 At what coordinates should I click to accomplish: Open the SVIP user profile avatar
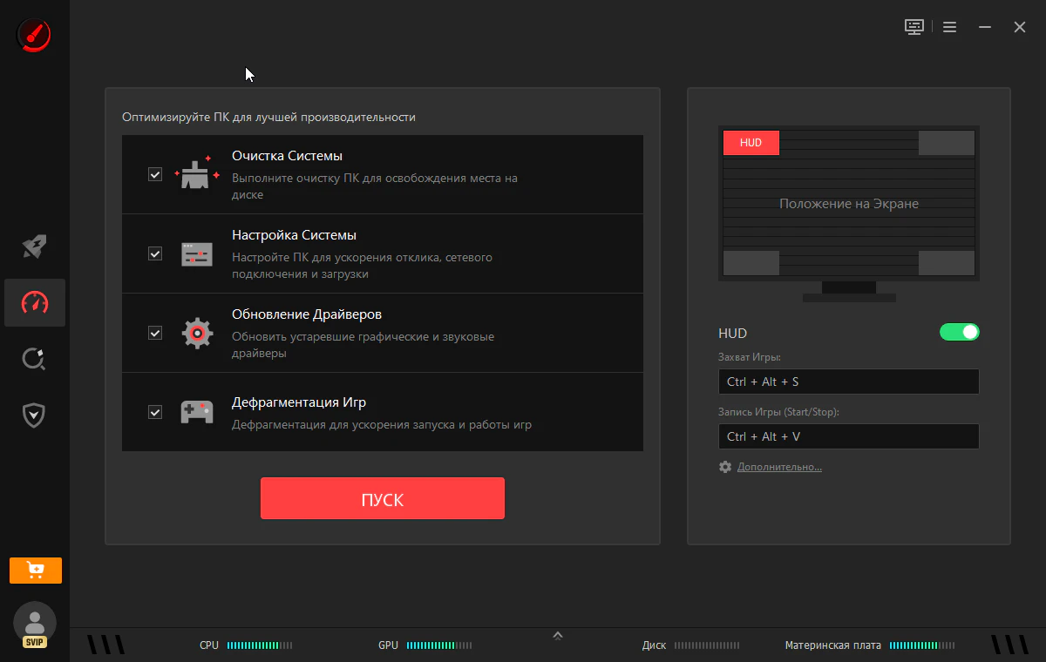click(35, 625)
